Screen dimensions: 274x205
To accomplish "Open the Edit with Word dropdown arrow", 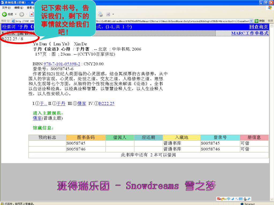I will [113, 14].
